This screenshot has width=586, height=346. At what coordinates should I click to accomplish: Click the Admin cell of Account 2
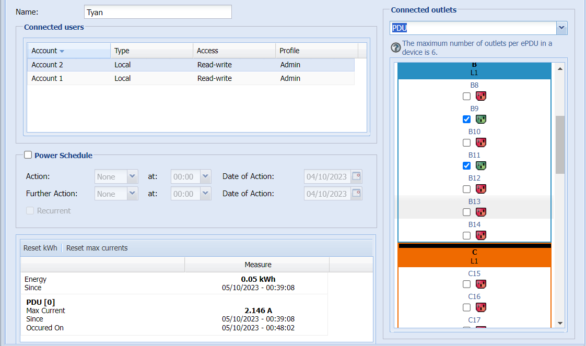coord(290,65)
